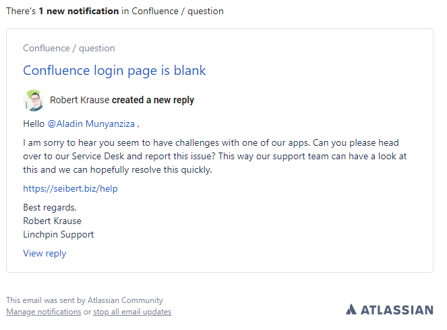Screen dimensions: 447x330
Task: Click the View reply link
Action: pos(44,253)
